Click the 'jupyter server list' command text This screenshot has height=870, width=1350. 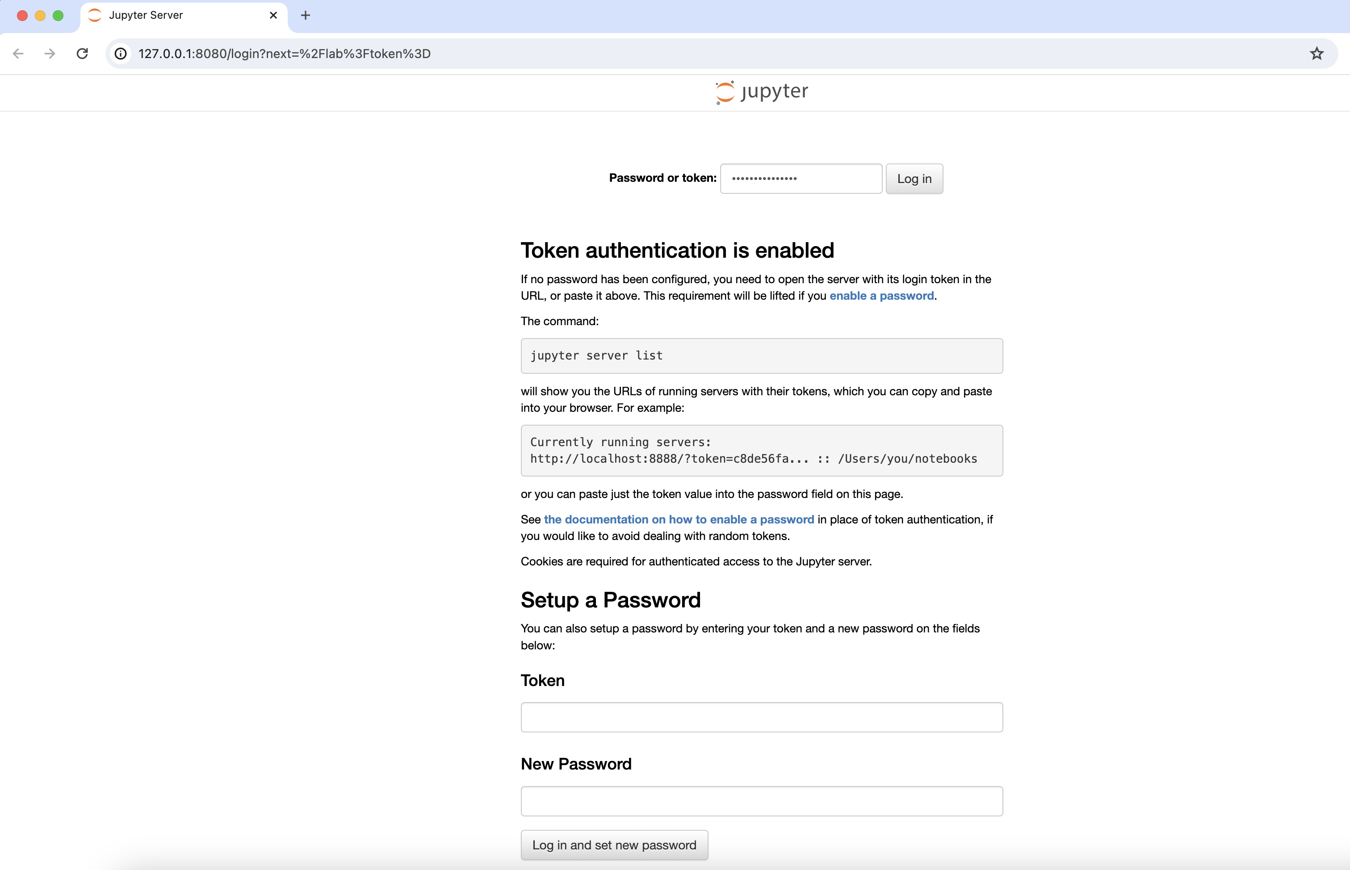click(596, 356)
